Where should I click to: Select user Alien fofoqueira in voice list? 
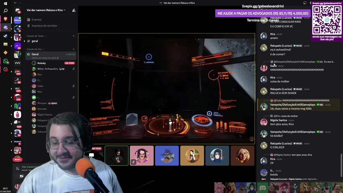tap(47, 69)
